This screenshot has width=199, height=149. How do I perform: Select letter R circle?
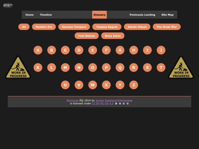pos(134,68)
